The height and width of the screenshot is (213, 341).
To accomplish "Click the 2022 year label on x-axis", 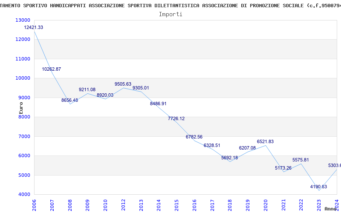I will [x=301, y=205].
